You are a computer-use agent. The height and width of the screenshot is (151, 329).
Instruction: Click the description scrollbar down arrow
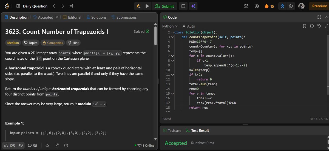[x=156, y=139]
